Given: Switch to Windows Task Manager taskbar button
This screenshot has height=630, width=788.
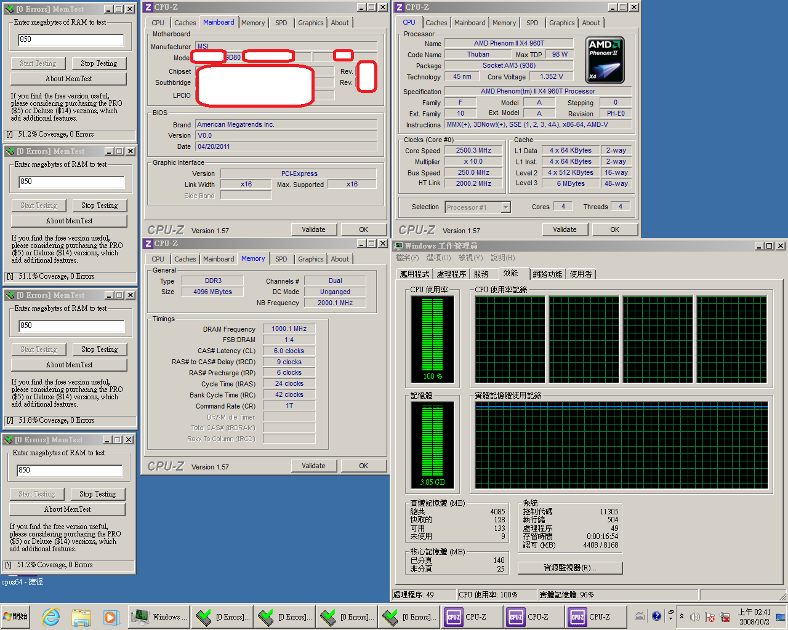Looking at the screenshot, I should [x=159, y=616].
